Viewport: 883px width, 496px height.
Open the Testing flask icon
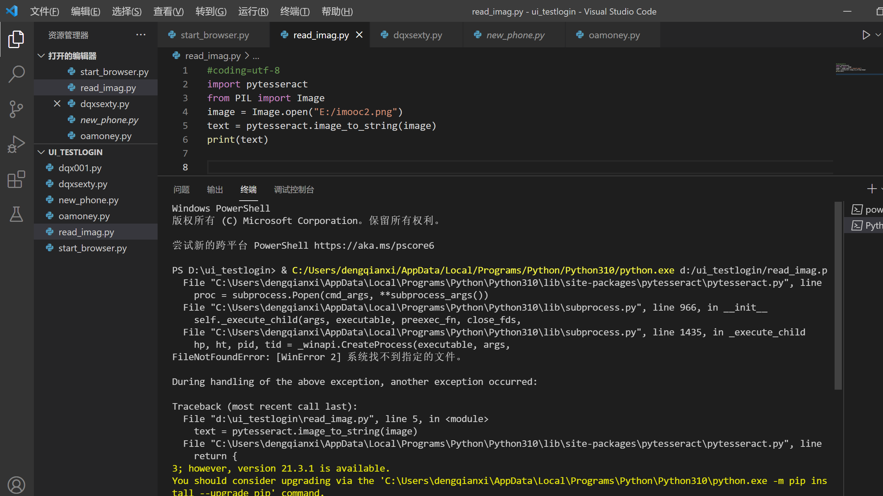(16, 214)
